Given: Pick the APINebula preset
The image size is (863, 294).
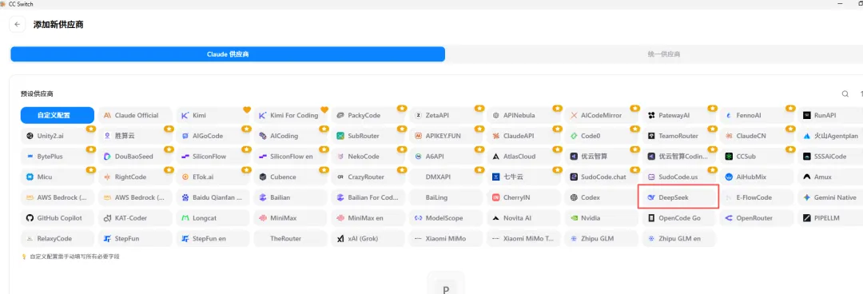Looking at the screenshot, I should [524, 116].
